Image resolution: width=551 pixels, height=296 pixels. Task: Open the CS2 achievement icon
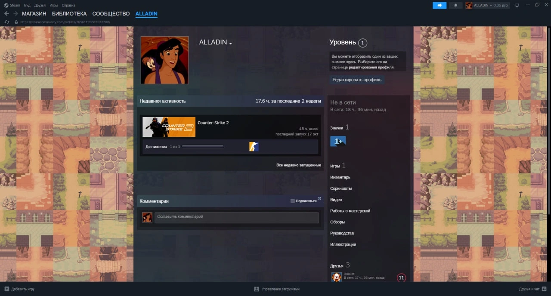254,147
